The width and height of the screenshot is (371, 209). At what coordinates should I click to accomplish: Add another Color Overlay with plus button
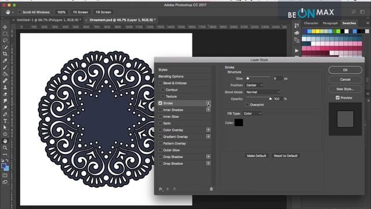208,129
